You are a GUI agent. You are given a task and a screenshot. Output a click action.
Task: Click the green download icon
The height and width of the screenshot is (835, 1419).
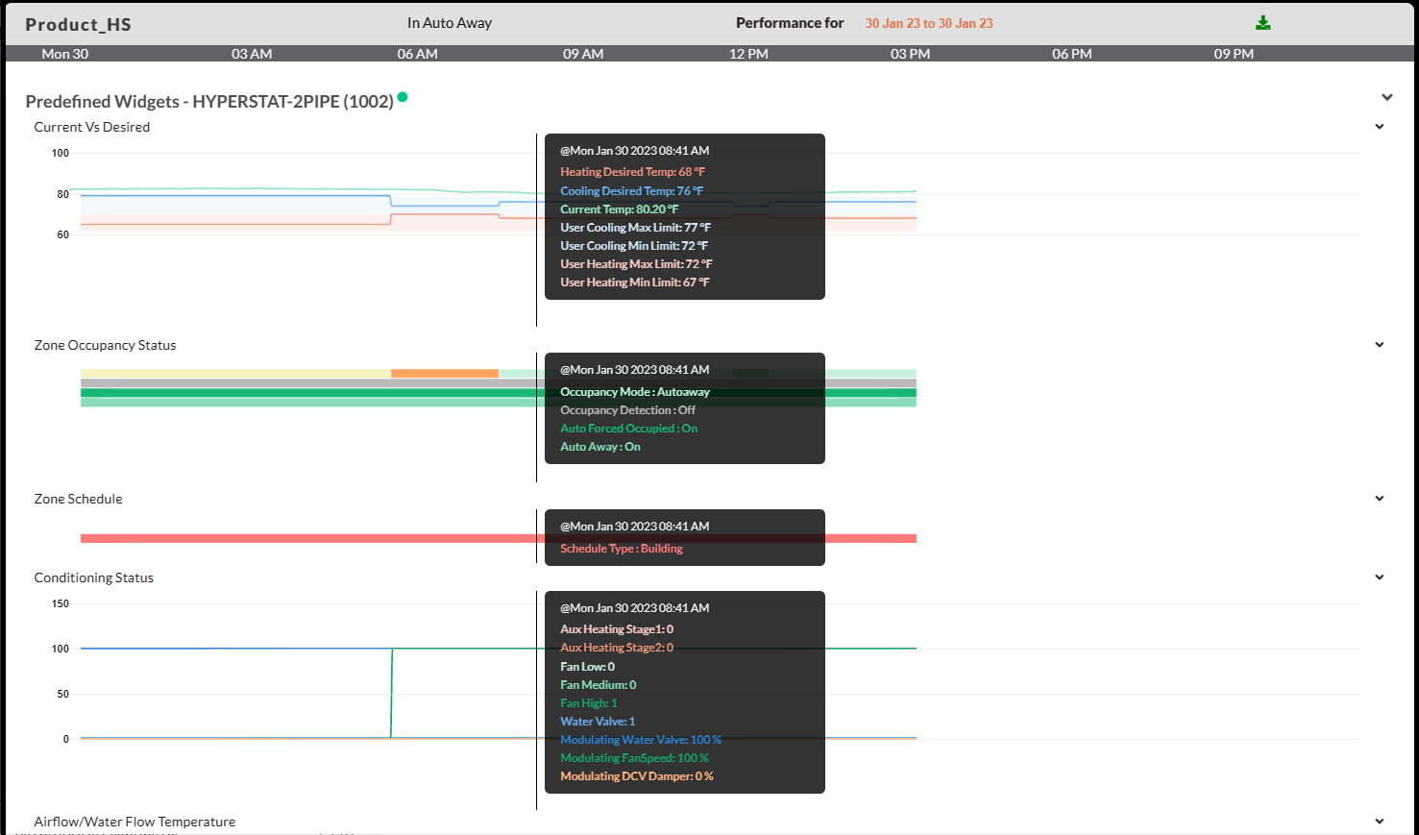[x=1263, y=23]
